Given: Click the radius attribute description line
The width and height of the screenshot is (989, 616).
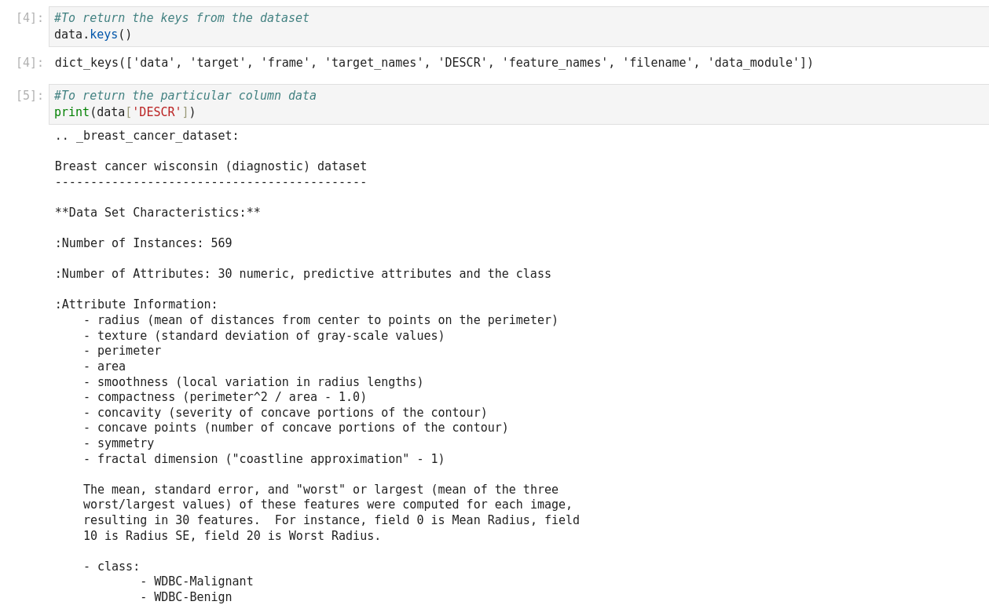Looking at the screenshot, I should (321, 320).
